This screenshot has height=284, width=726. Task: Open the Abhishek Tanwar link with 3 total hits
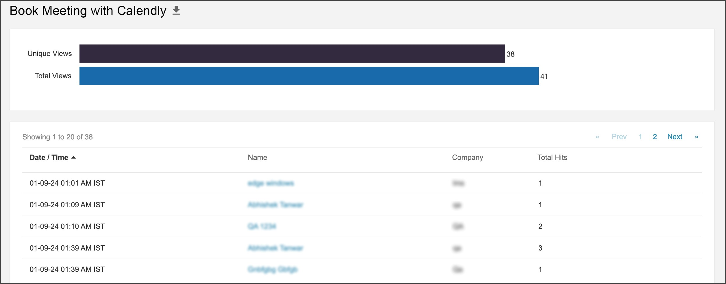tap(275, 248)
